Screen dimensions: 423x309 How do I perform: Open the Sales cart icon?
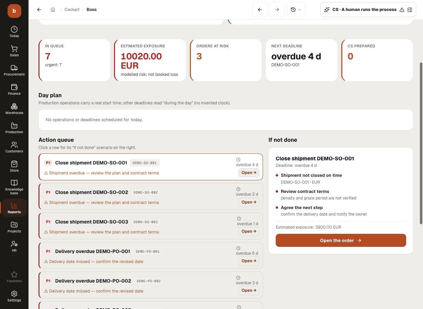point(14,48)
